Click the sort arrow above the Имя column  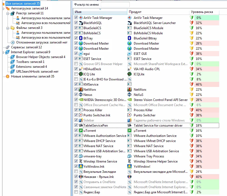[x=100, y=9]
